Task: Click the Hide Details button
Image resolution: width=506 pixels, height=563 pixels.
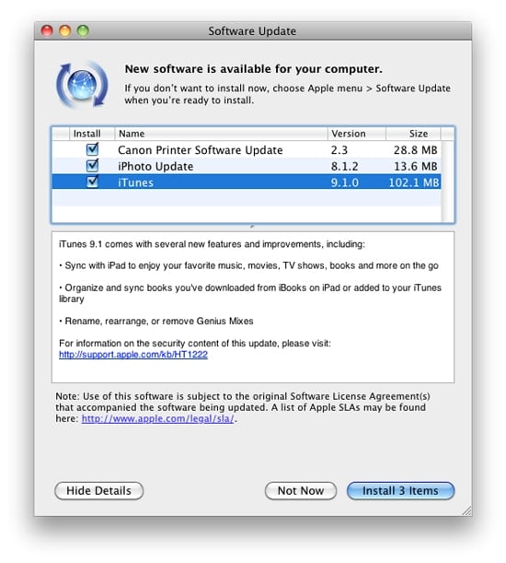Action: (x=99, y=490)
